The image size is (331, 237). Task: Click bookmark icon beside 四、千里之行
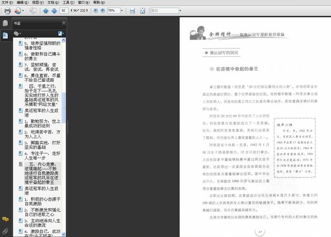20,86
